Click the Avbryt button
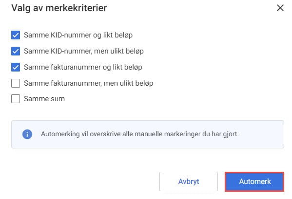292x199 pixels. (x=189, y=181)
